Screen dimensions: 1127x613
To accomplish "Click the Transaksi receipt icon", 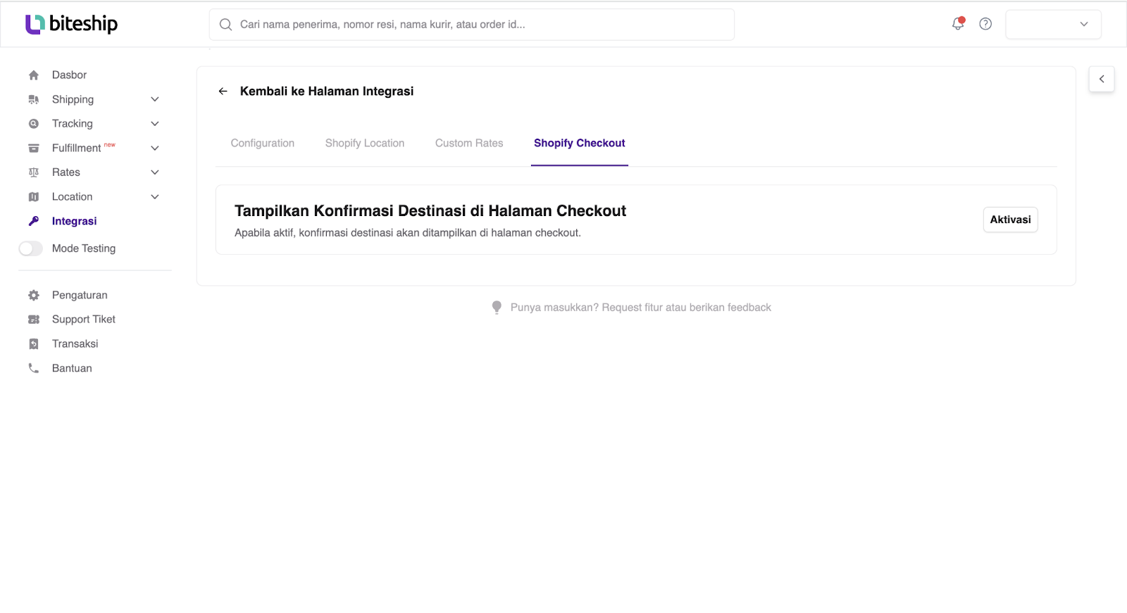I will point(34,344).
